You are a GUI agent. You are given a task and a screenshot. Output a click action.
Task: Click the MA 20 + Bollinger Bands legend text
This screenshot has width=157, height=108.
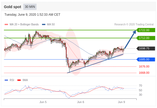(24, 24)
